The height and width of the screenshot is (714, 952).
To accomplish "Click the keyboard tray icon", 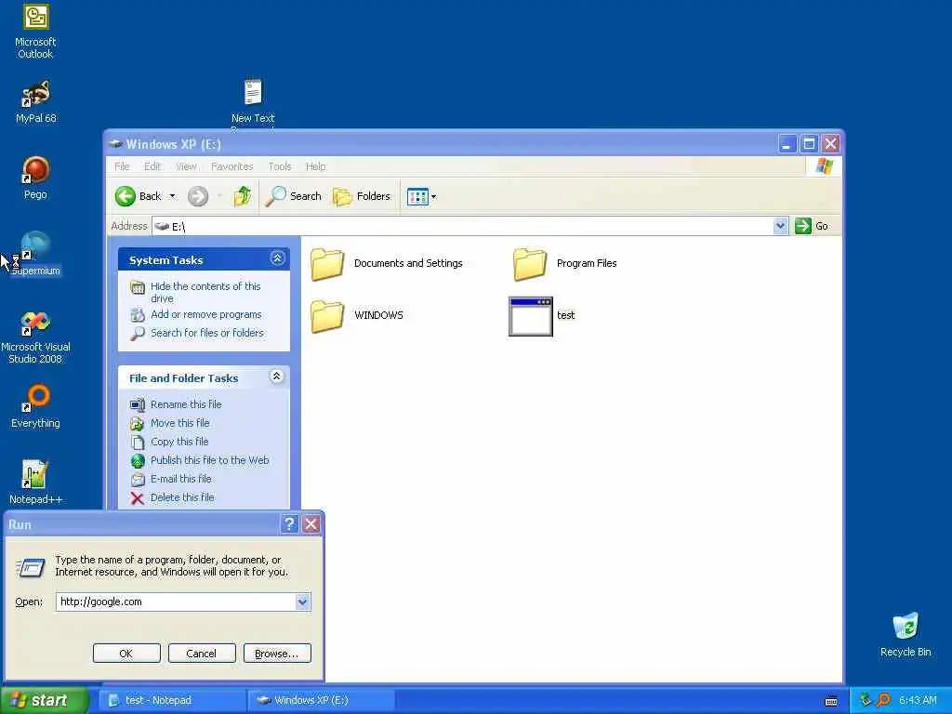I will (831, 701).
